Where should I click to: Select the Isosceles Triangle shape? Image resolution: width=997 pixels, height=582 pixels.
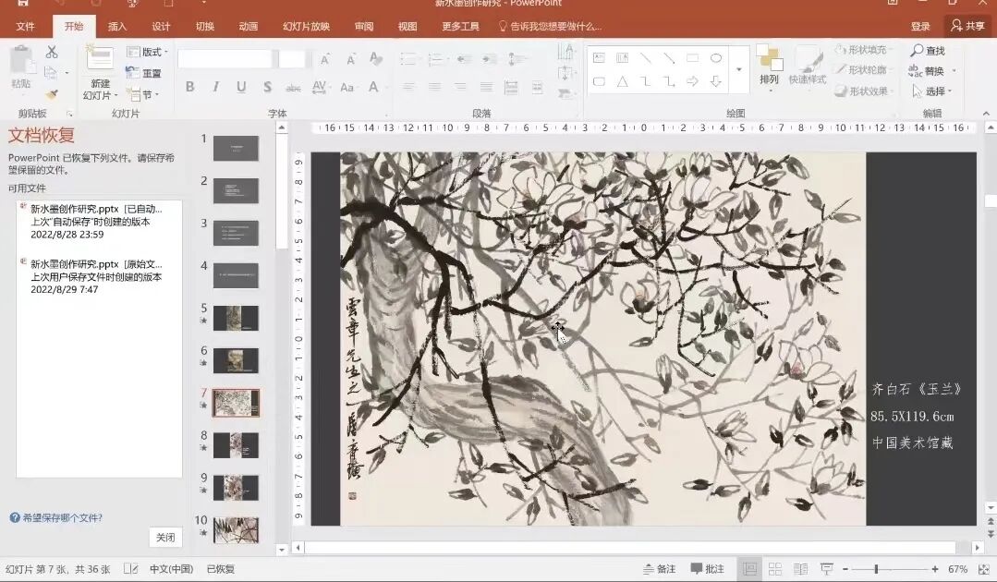point(622,81)
